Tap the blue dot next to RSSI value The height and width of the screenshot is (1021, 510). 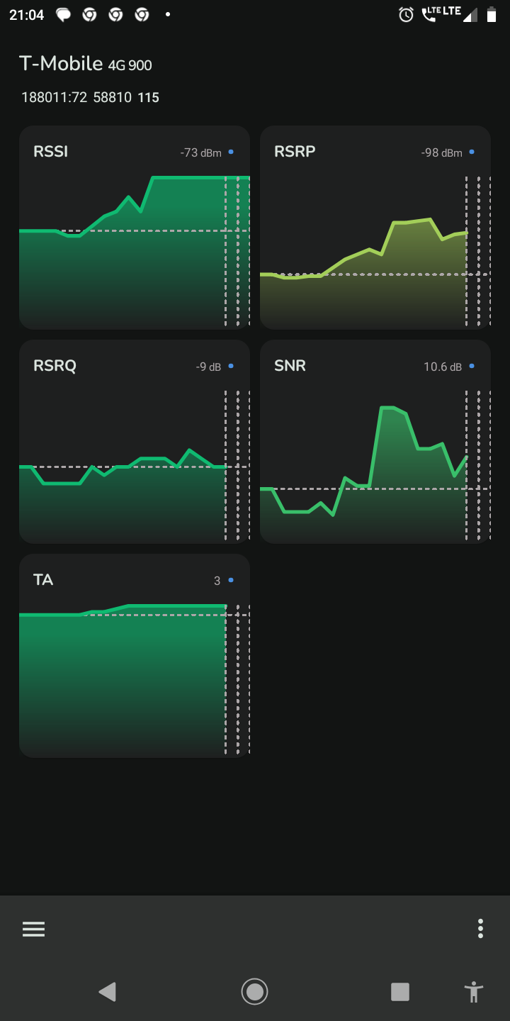pyautogui.click(x=231, y=152)
